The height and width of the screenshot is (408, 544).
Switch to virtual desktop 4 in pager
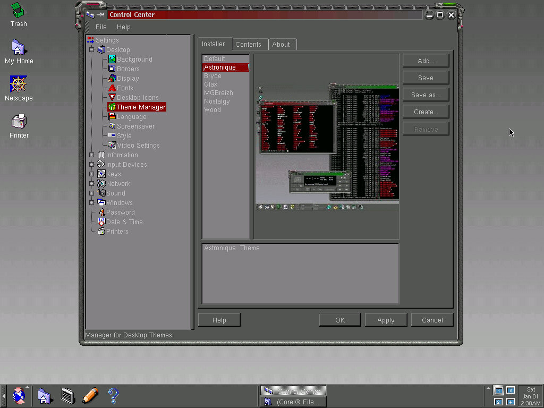tap(511, 402)
